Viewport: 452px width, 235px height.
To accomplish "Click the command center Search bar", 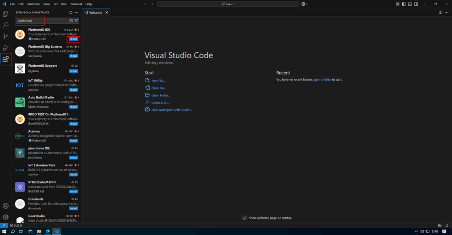I will click(228, 4).
